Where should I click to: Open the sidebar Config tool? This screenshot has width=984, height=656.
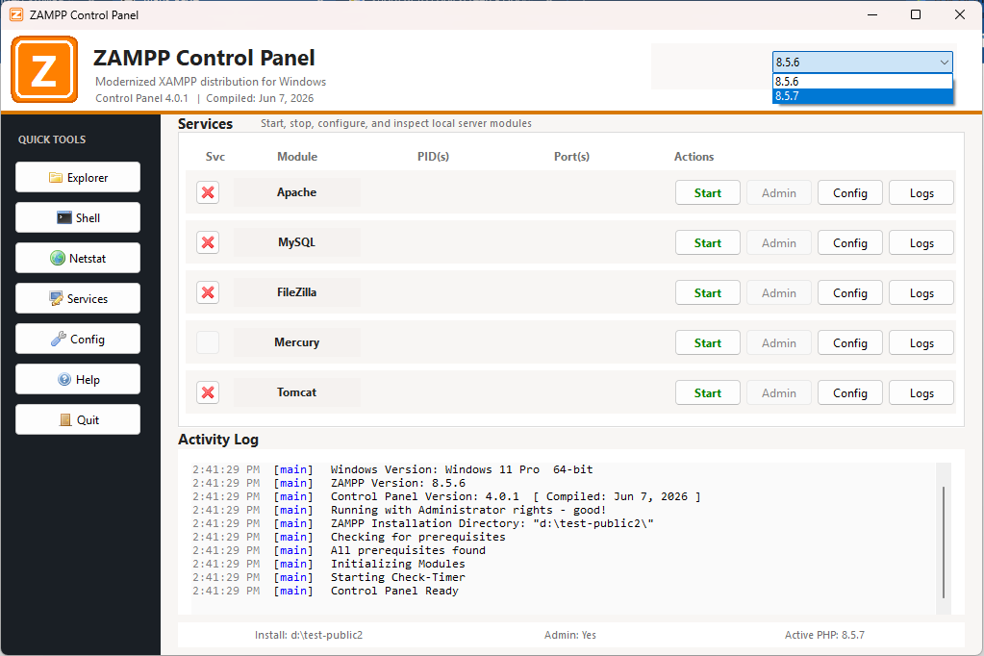pos(78,339)
